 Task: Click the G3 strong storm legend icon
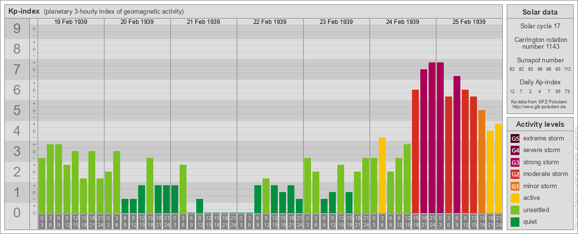pos(515,162)
